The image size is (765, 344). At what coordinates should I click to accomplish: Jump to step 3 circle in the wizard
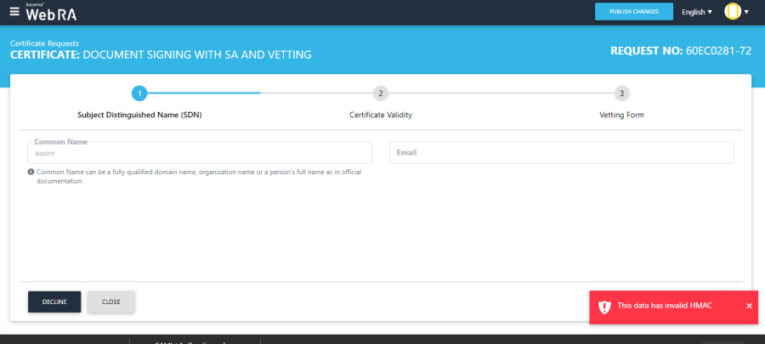coord(622,93)
